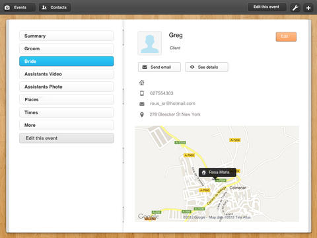Open settings with the wrench icon
The height and width of the screenshot is (238, 317).
tap(295, 8)
